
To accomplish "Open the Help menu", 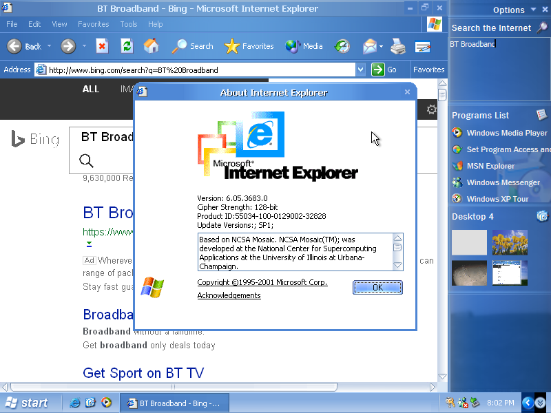I will tap(155, 24).
